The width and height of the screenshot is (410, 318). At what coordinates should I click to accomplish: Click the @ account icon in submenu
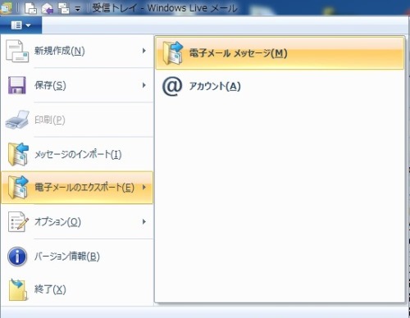pyautogui.click(x=172, y=86)
